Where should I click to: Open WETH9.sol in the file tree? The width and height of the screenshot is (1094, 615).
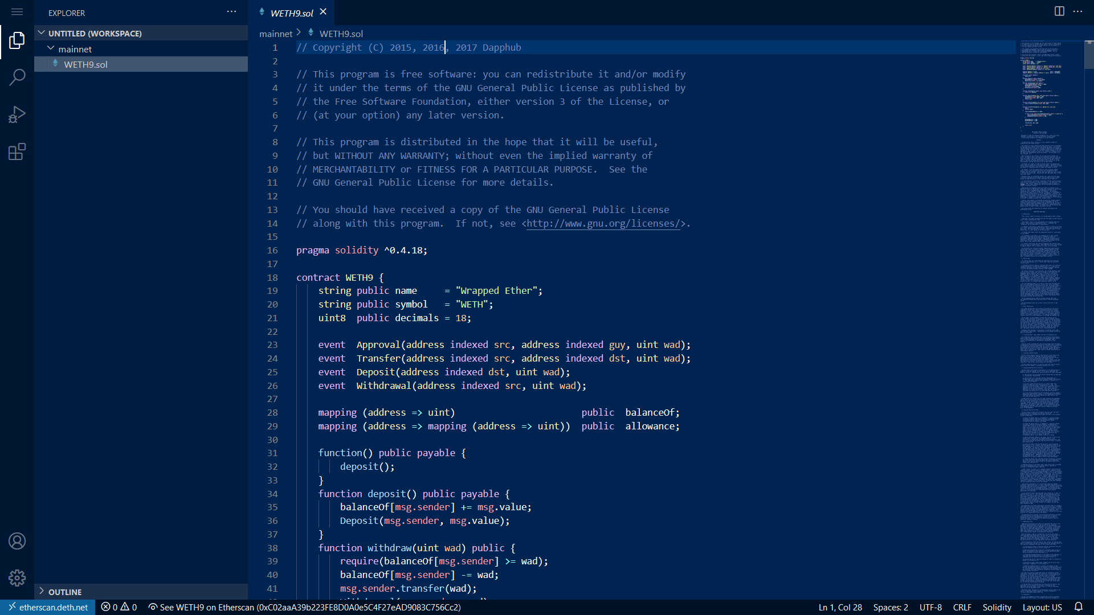[x=85, y=64]
